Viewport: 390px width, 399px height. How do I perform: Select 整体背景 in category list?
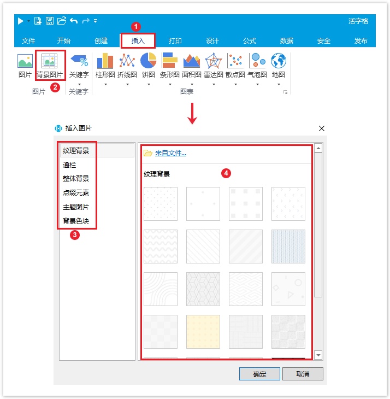pyautogui.click(x=76, y=179)
